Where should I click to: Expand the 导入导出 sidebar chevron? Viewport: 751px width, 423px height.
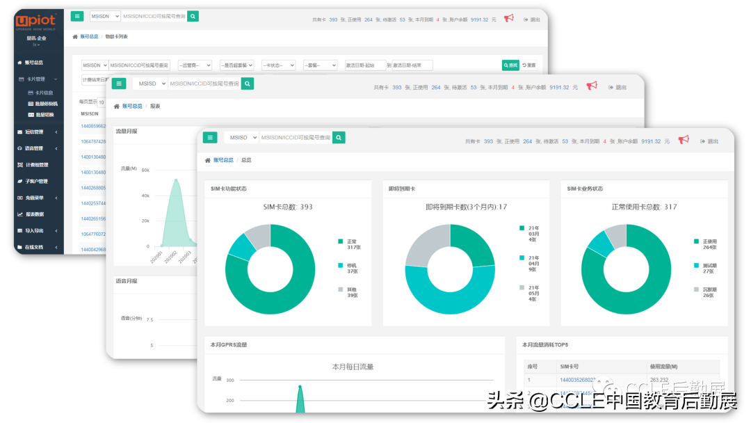click(56, 231)
